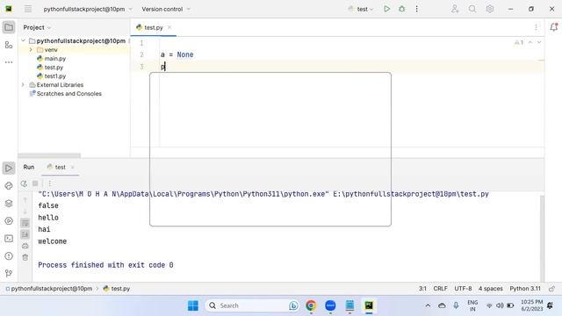Click the warning count inspection widget

[x=519, y=43]
